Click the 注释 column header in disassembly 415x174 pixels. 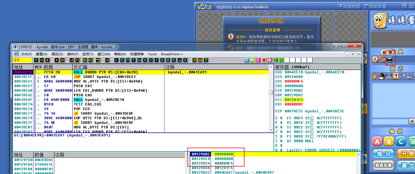pos(216,67)
